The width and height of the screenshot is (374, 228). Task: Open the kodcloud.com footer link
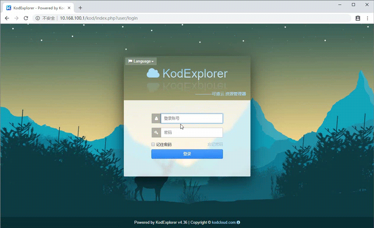point(224,222)
